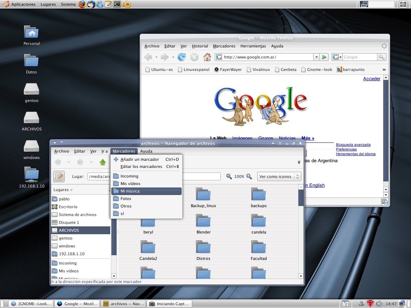This screenshot has width=411, height=308.
Task: Open the Ayuda menu in file browser
Action: [x=146, y=151]
